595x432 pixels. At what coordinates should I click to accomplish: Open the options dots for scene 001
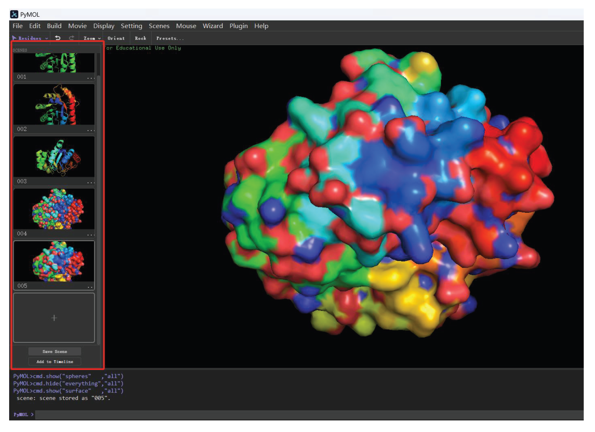point(91,78)
